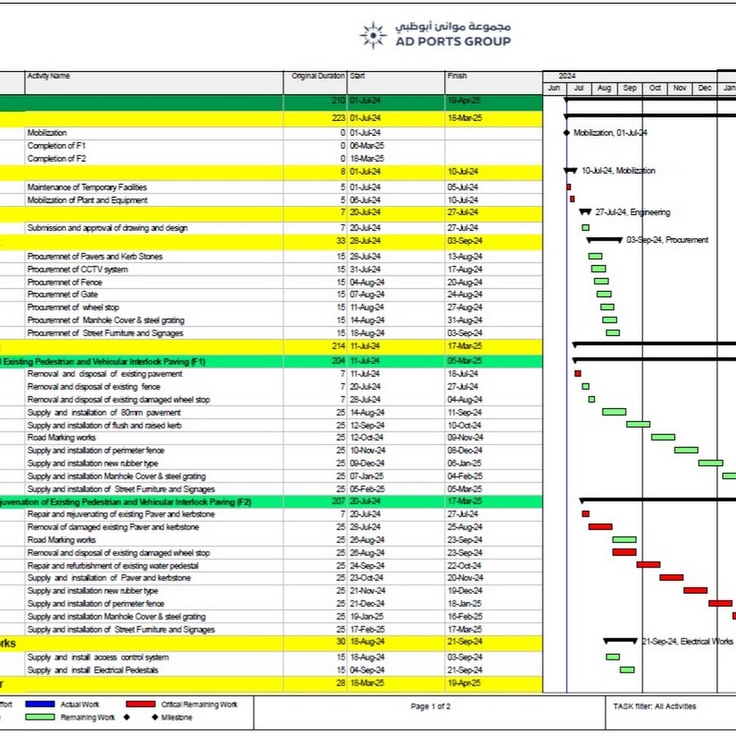Click red bar for Removal of damaged existing Paver
The width and height of the screenshot is (736, 736).
tap(600, 527)
